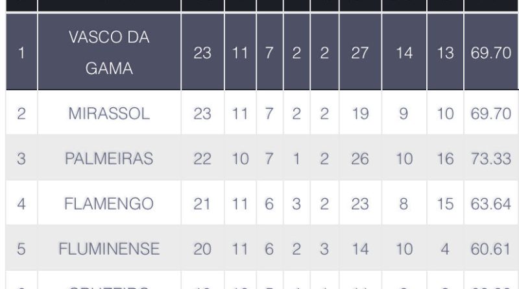Click Palmeiras' 16 goal difference cell
Viewport: 519px width, 289px height.
(x=445, y=158)
